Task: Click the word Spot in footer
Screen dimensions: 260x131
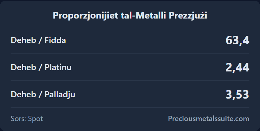Action: [35, 119]
